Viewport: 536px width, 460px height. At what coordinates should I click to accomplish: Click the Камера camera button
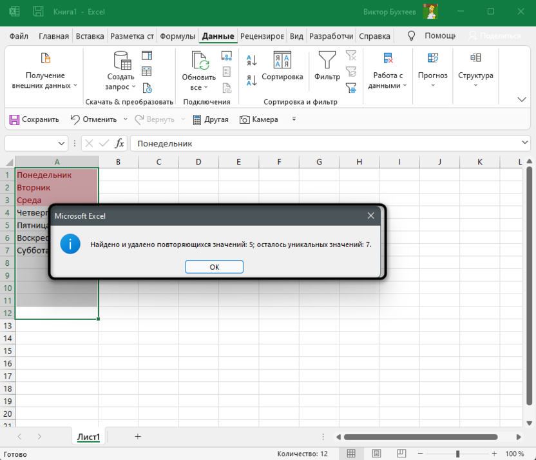coord(259,119)
